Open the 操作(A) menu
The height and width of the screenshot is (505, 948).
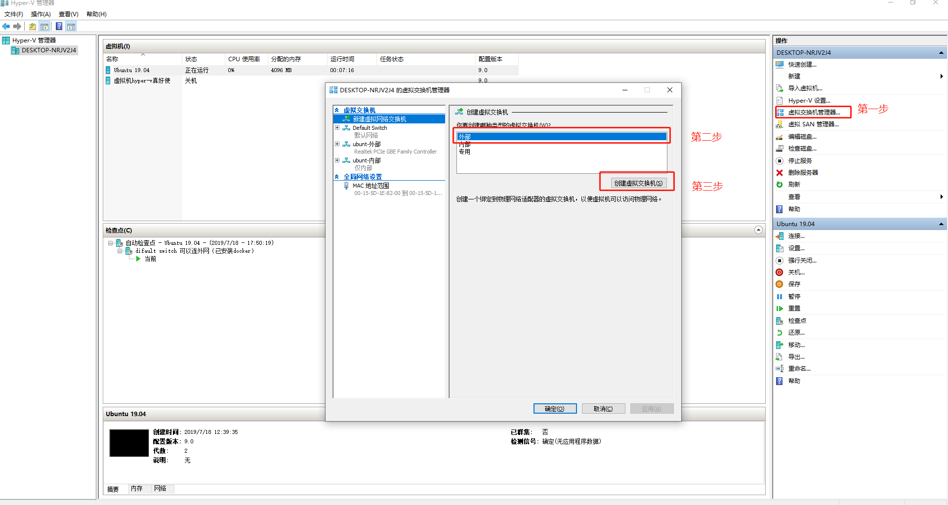(x=41, y=14)
